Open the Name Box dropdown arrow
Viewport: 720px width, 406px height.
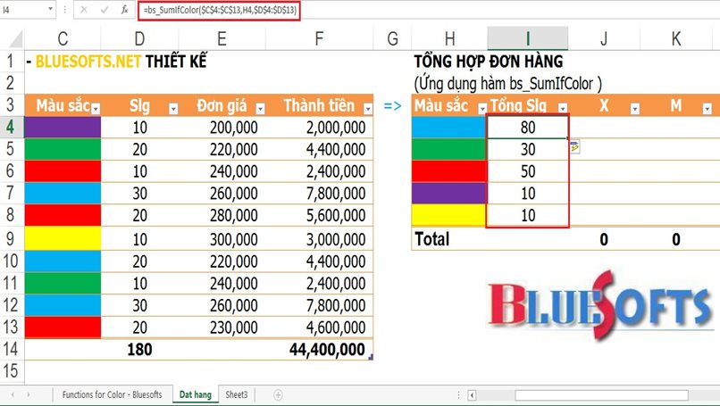coord(50,9)
